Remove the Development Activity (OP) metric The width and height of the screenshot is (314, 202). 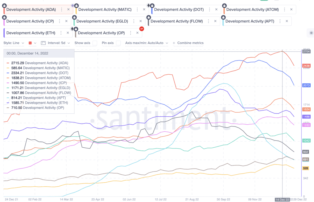[137, 33]
